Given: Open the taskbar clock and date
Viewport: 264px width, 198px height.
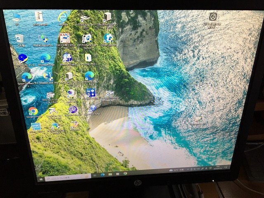Looking at the screenshot, I should coord(218,167).
